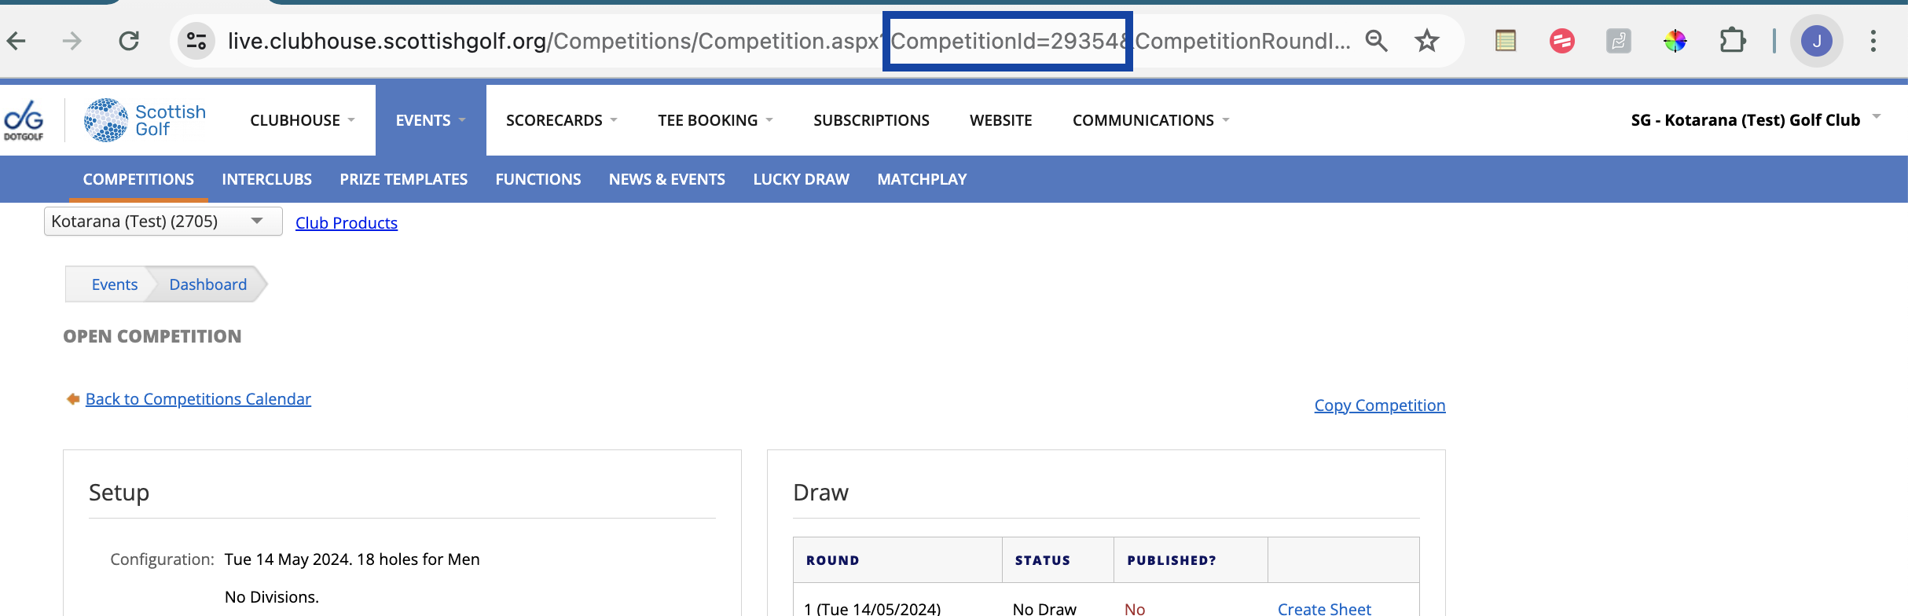Expand the Kotarana (Test) (2705) dropdown
Screen dimensions: 1908x616
[x=163, y=222]
